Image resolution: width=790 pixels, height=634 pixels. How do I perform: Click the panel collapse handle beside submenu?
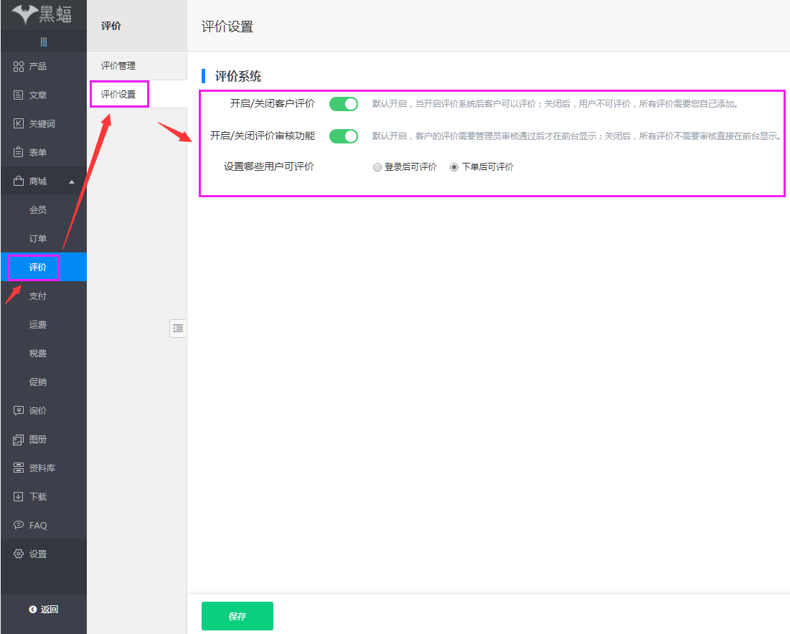(x=178, y=328)
